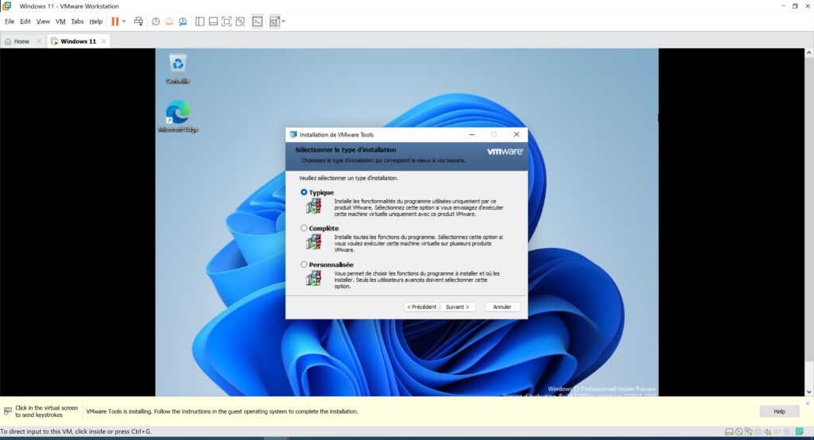This screenshot has height=440, width=814.
Task: Open the VM menu
Action: pos(60,21)
